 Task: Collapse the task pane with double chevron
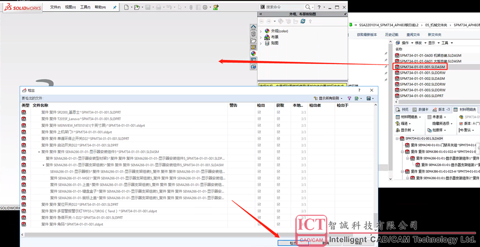tap(261, 14)
